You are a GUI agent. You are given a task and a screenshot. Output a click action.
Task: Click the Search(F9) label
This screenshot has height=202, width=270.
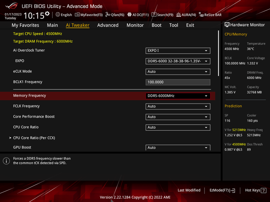(x=165, y=15)
